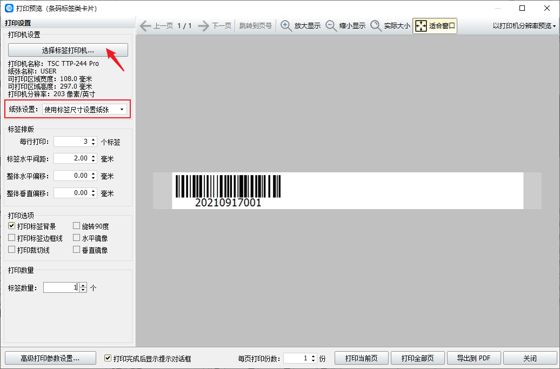
Task: Click 纸张名称 USER text
Action: point(32,71)
